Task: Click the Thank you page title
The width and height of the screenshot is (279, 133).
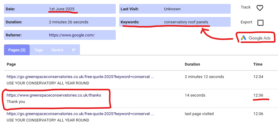Action: click(x=16, y=102)
